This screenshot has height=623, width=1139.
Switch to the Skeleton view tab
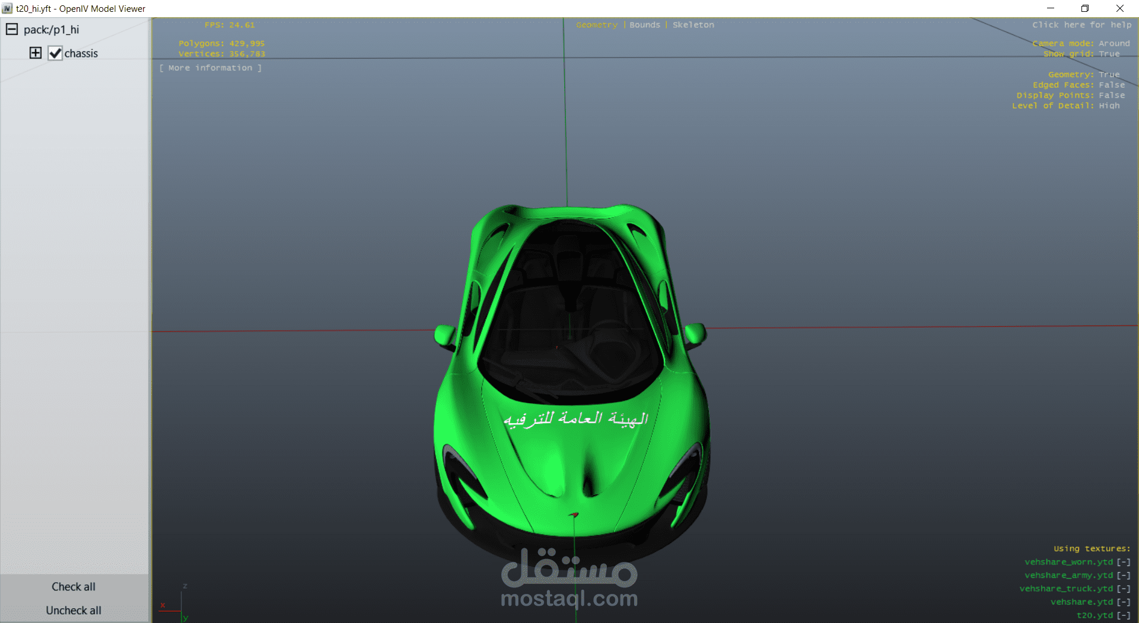[x=693, y=25]
